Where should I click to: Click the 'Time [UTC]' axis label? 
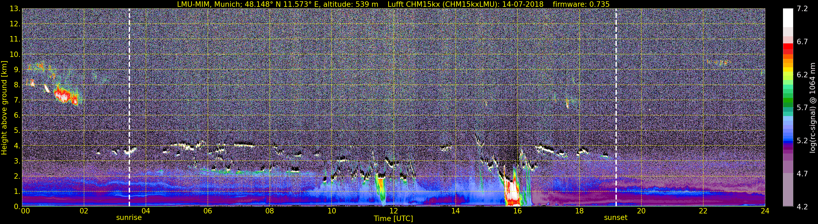point(393,219)
